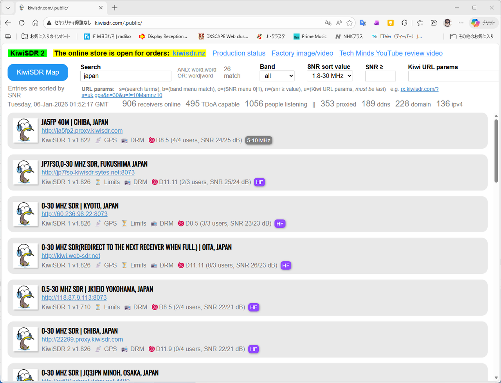This screenshot has height=383, width=501.
Task: Click the read aloud icon in the address bar
Action: tap(339, 23)
